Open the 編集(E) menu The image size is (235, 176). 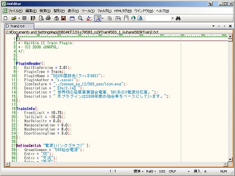31,11
